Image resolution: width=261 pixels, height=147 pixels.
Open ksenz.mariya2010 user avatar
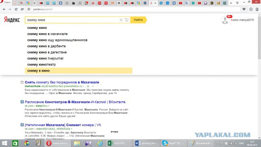pos(225,20)
